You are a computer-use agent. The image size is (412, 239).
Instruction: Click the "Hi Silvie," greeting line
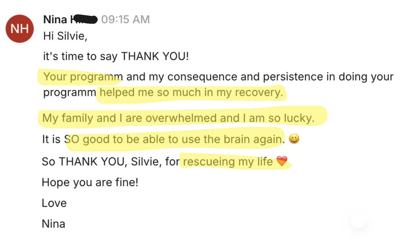pyautogui.click(x=65, y=36)
